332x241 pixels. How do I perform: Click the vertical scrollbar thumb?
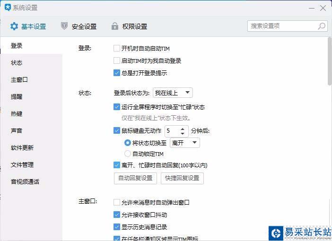pos(330,61)
